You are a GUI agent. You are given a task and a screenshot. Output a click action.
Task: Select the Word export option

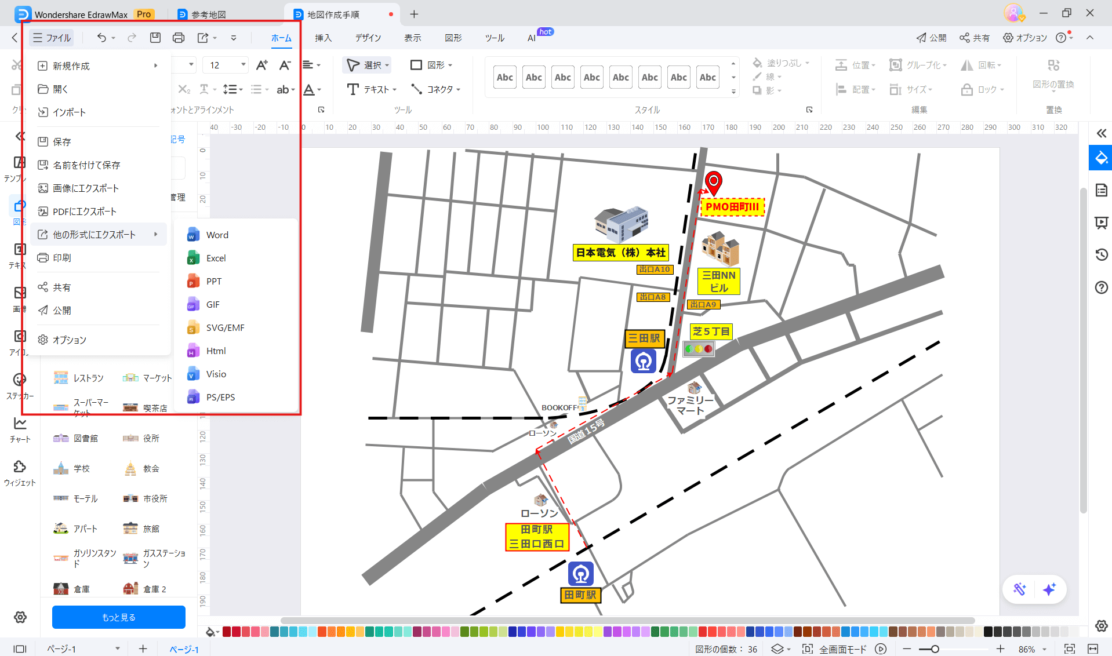pos(217,235)
